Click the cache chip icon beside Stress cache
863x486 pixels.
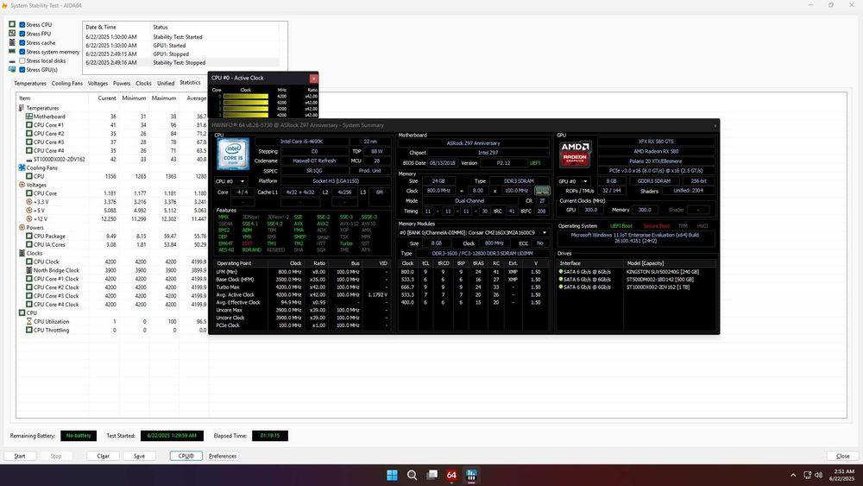click(x=12, y=42)
